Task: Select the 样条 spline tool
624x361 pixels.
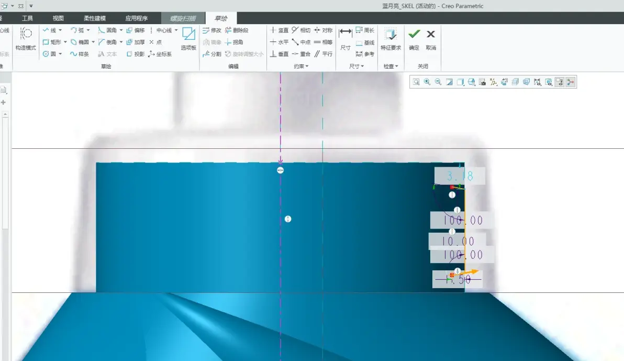Action: pos(79,54)
